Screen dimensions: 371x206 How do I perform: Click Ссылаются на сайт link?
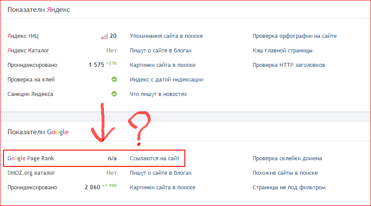(154, 158)
